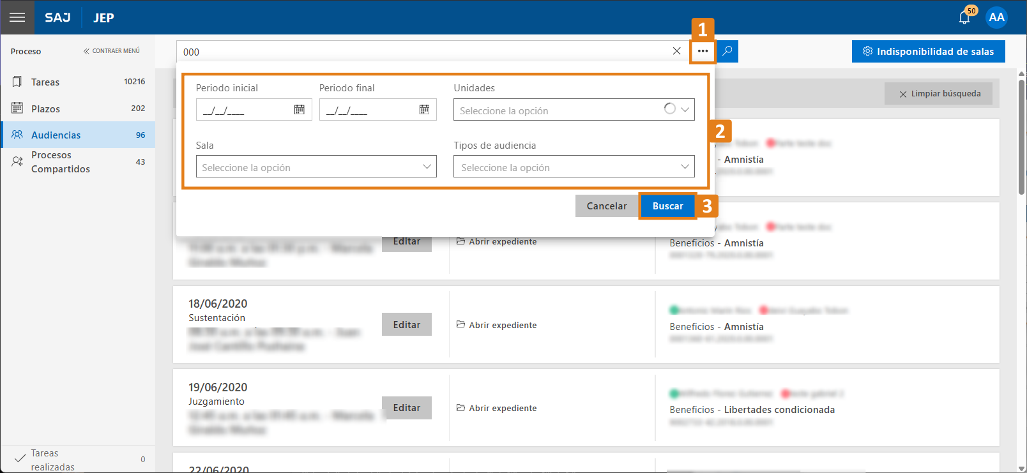The height and width of the screenshot is (473, 1027).
Task: Click the 18/06/2020 date text
Action: tap(218, 304)
